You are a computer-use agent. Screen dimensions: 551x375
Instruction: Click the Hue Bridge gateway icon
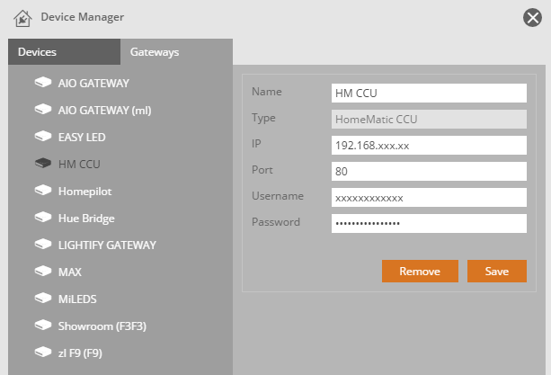pyautogui.click(x=42, y=218)
